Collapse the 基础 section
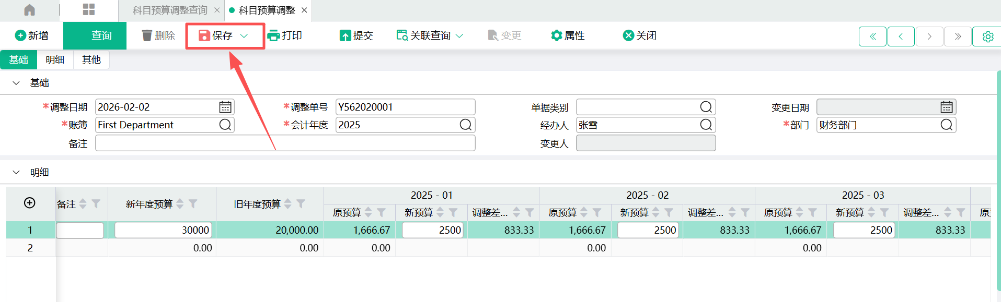The image size is (1001, 302). [x=16, y=83]
